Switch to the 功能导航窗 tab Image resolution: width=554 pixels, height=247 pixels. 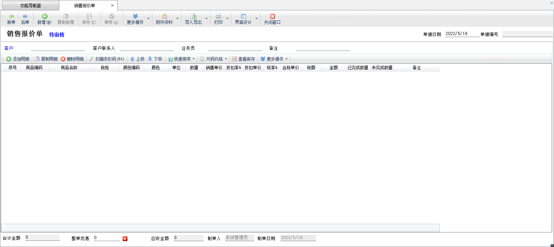[30, 6]
